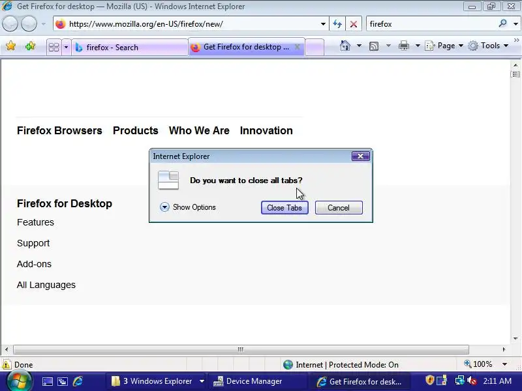
Task: Show more toolbar commands chevron
Action: 517,40
